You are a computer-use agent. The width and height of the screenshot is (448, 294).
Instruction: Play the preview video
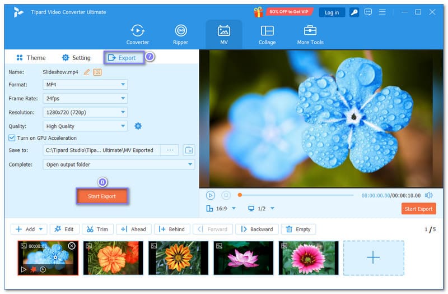pyautogui.click(x=211, y=195)
